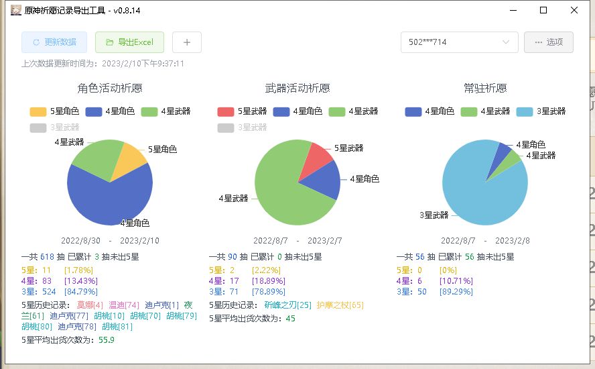The height and width of the screenshot is (369, 595).
Task: Click the 胡桃[79] history entry
Action: pos(182,316)
